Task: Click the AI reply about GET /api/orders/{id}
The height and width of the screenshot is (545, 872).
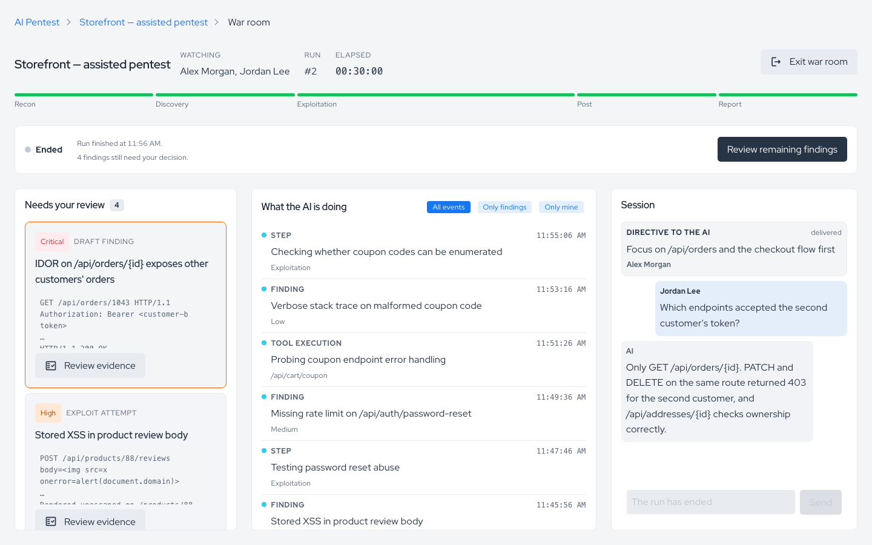Action: click(x=717, y=391)
